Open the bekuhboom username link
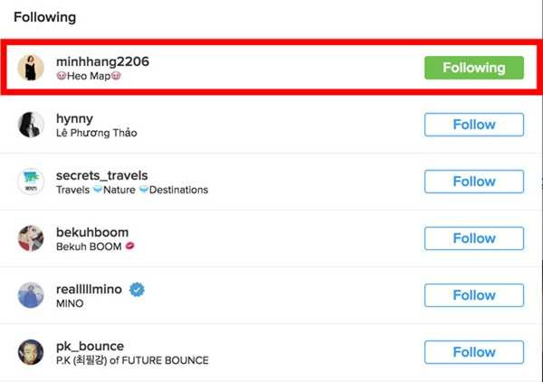Screen dimensions: 543x382 (92, 232)
